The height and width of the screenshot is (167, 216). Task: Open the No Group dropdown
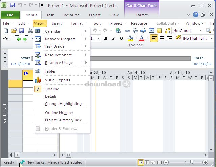tap(201, 30)
